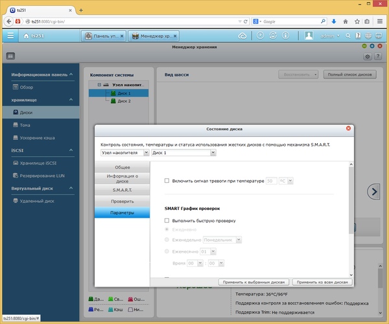Open background tasks clock icon

point(260,36)
